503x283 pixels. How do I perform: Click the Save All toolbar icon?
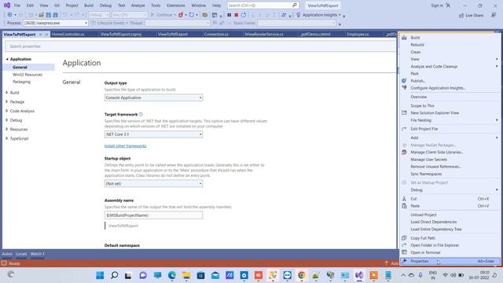(55, 15)
